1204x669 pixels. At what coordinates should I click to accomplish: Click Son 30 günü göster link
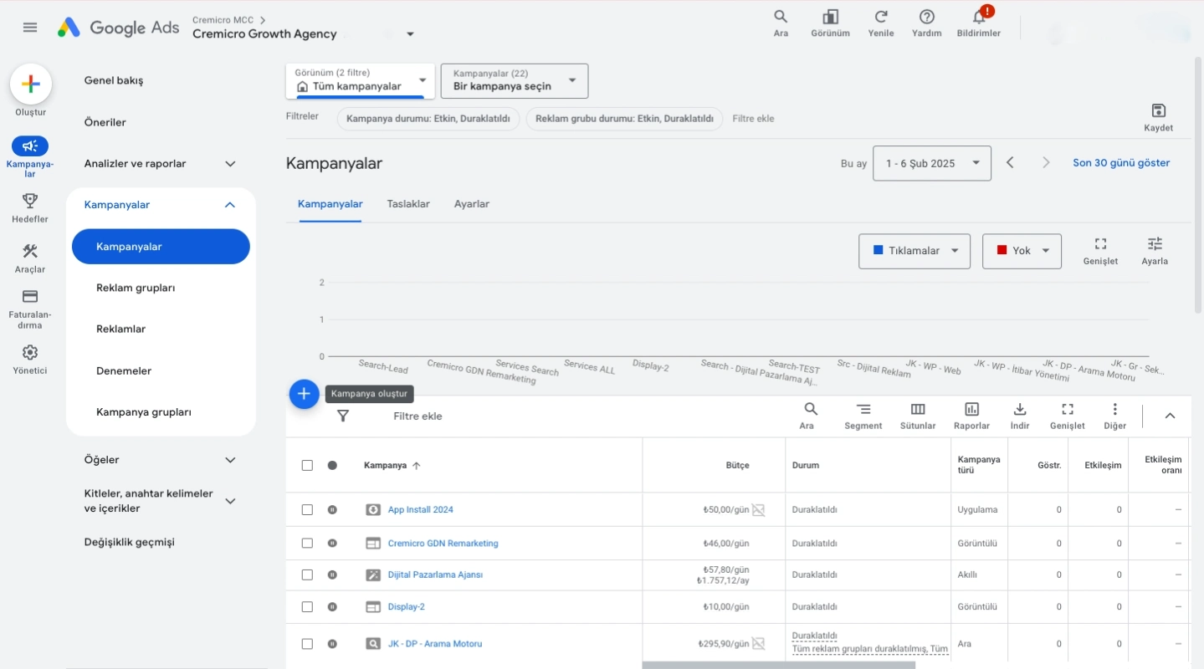[x=1121, y=163]
